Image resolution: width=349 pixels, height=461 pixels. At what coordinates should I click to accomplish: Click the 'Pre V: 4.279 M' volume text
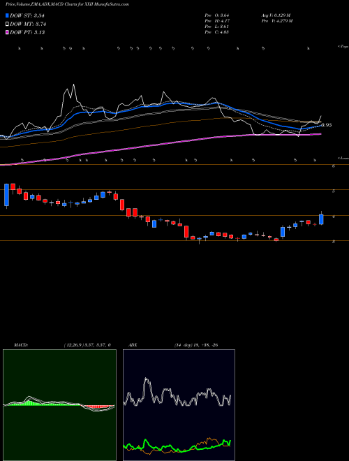click(x=276, y=21)
